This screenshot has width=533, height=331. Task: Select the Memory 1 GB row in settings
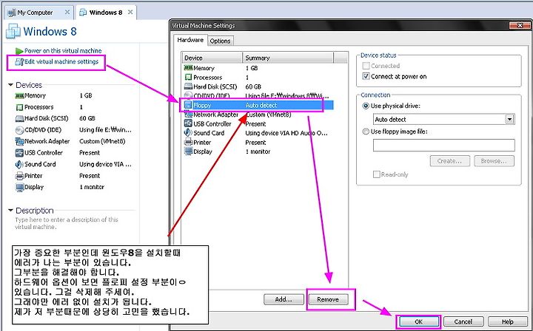point(258,68)
